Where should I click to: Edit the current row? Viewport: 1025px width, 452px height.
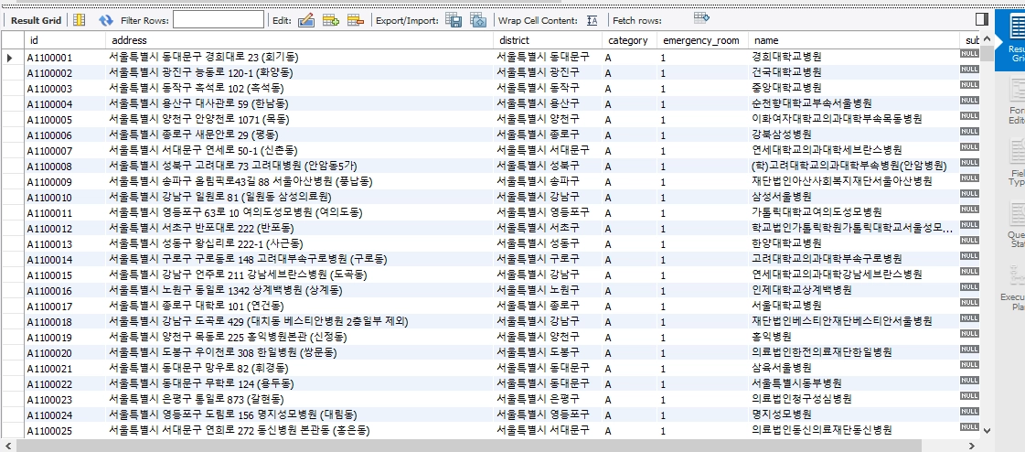click(x=306, y=20)
